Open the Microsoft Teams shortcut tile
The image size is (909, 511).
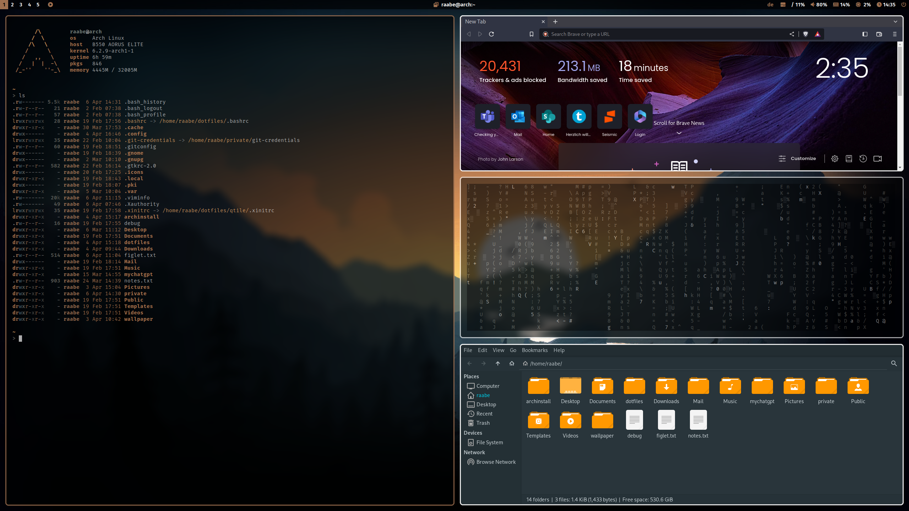click(x=487, y=116)
